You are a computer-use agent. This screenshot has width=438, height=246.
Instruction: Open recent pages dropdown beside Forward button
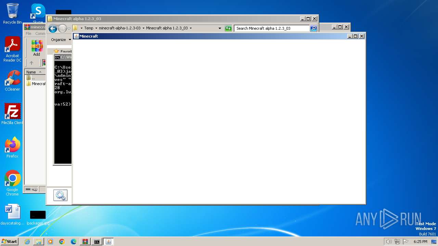pos(69,29)
